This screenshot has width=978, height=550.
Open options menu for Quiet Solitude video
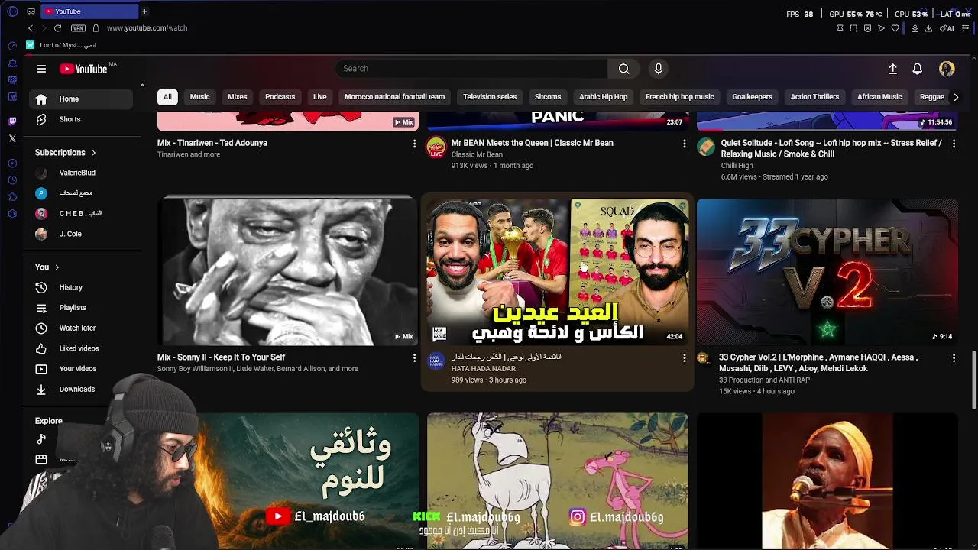pos(954,144)
